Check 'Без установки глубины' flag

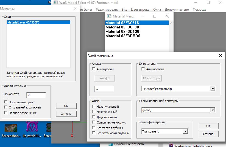pyautogui.click(x=94, y=133)
